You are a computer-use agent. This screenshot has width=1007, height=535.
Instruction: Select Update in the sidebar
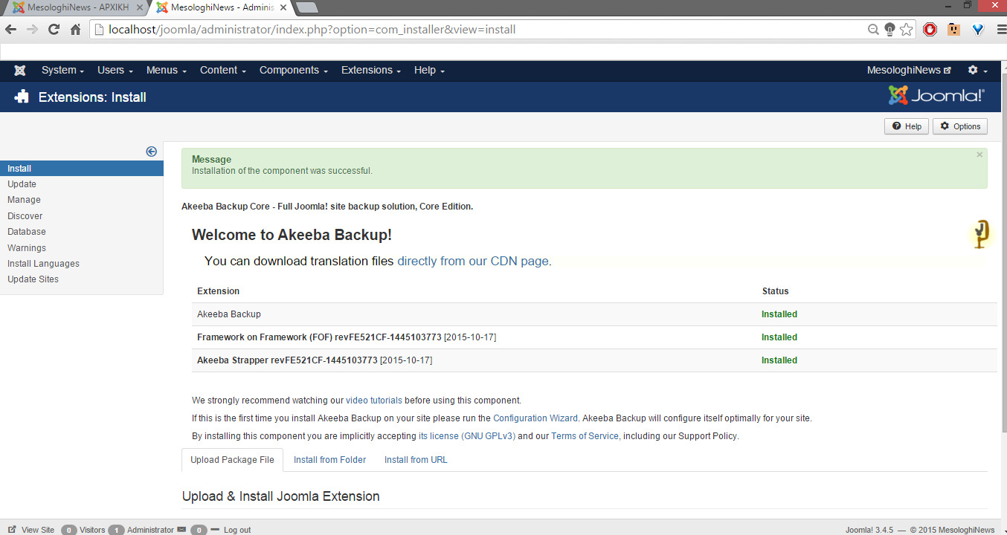pyautogui.click(x=22, y=184)
